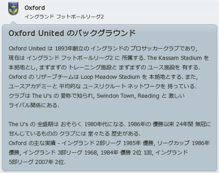Open the Oxford club name header
Screen dimensions: 219x173
point(35,8)
